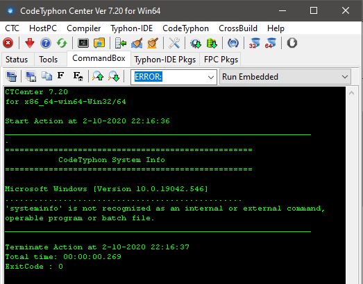Open the Help menu
Viewport: 363px width, 284px height.
(276, 28)
